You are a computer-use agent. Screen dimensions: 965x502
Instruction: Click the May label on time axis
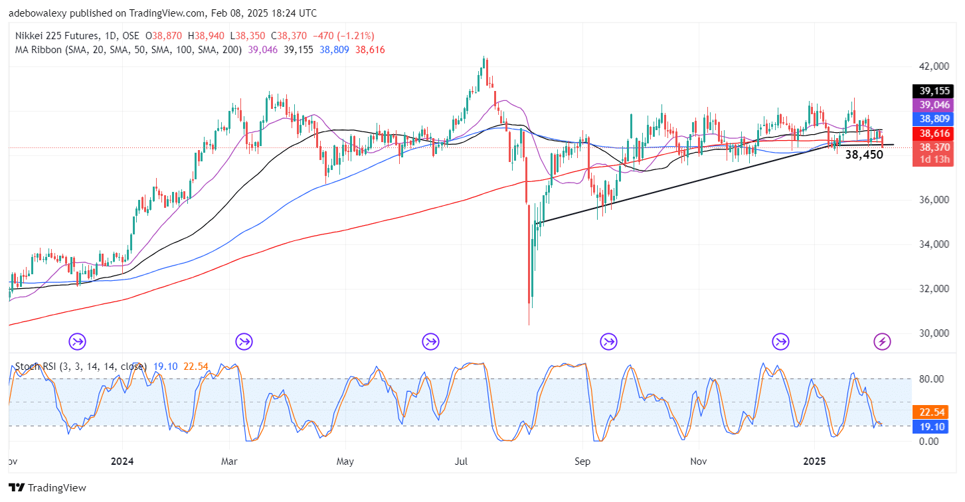tap(345, 460)
